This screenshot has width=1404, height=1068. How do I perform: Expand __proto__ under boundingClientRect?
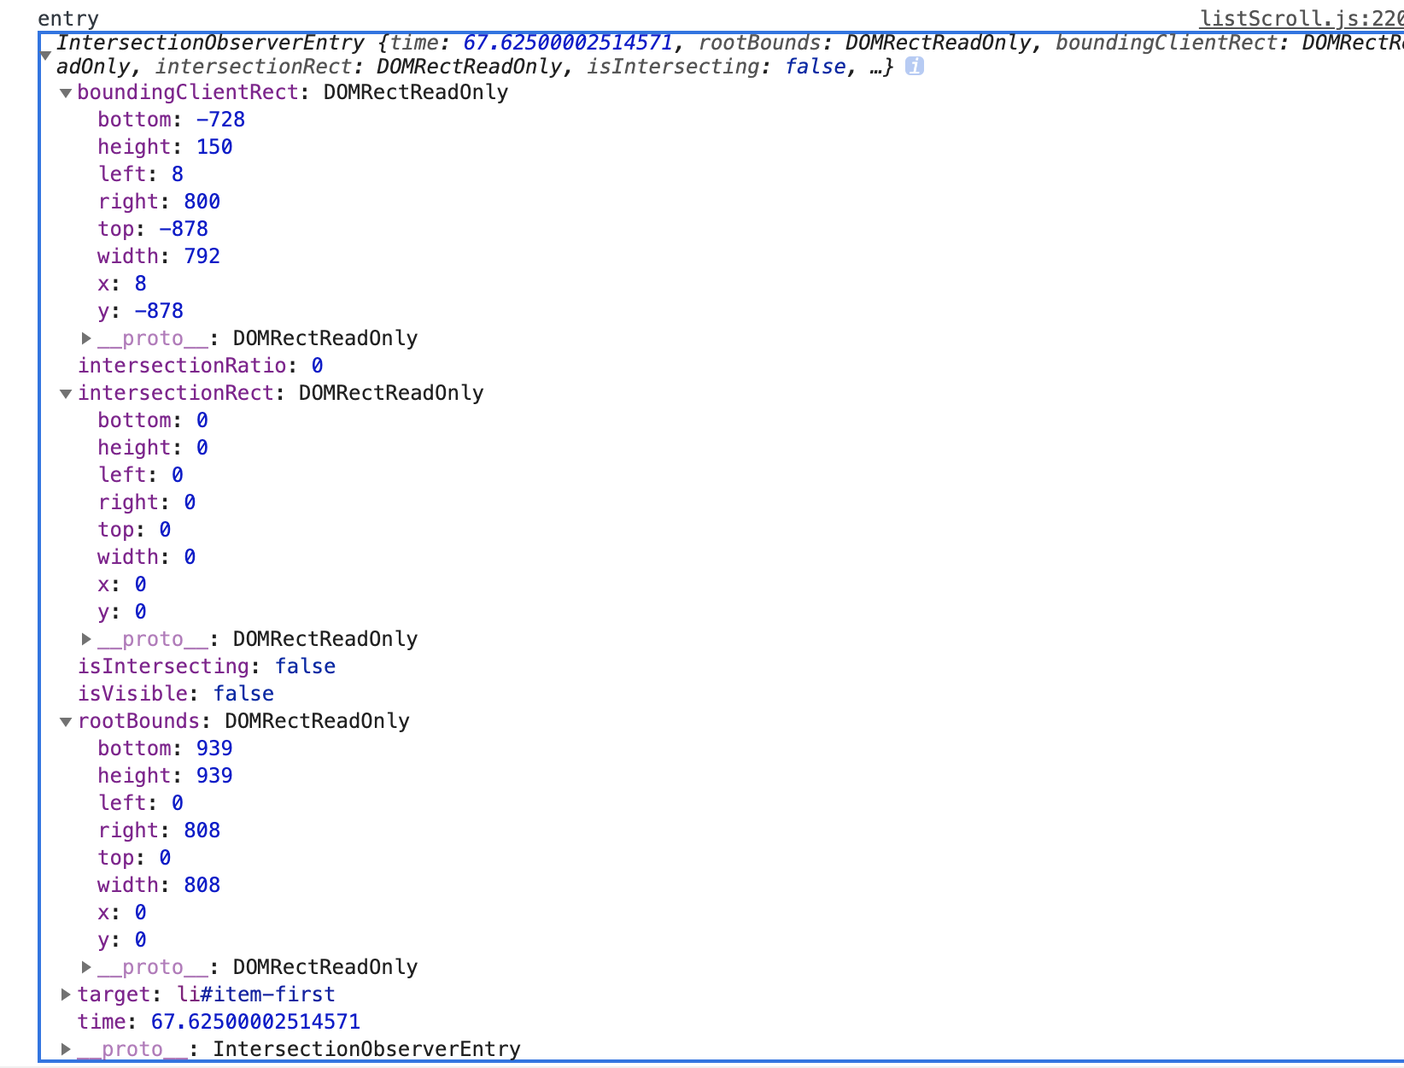coord(86,338)
